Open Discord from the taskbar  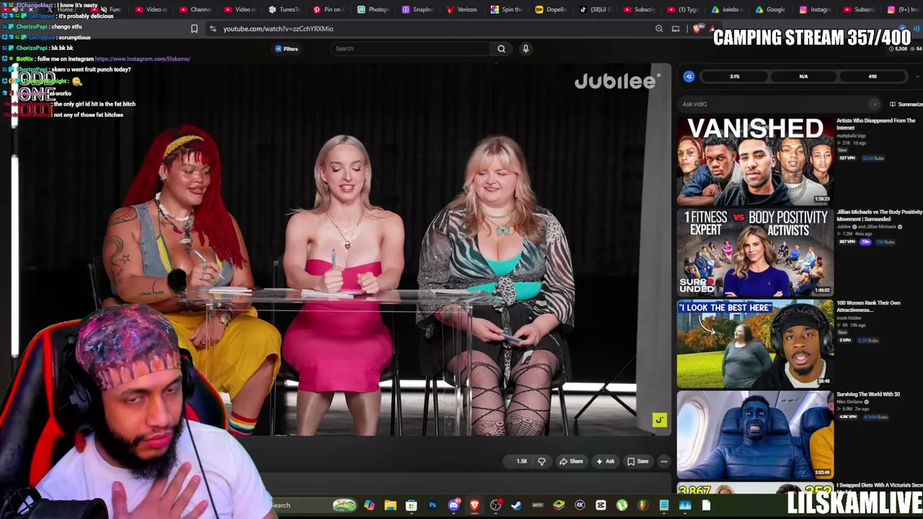pyautogui.click(x=454, y=505)
